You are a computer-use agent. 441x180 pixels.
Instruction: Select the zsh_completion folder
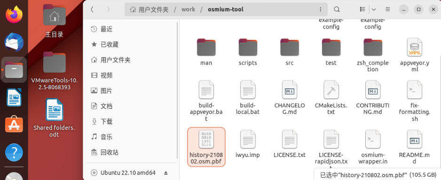(373, 55)
